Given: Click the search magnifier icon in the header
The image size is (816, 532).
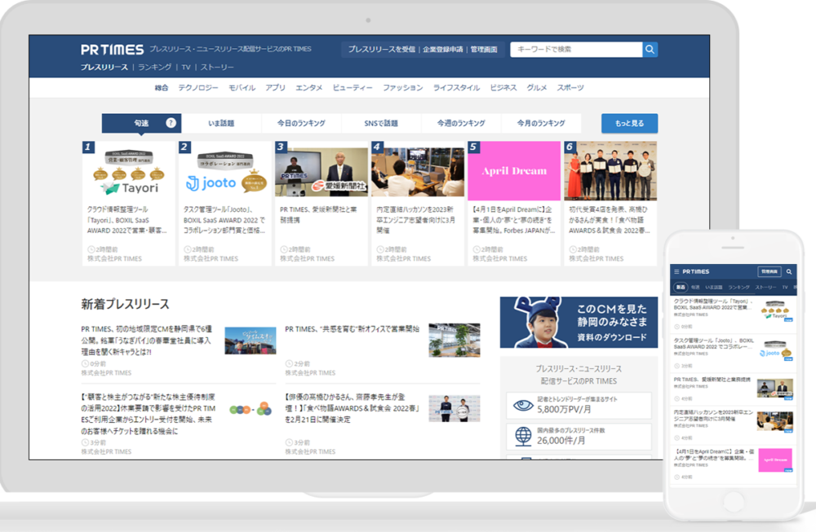Looking at the screenshot, I should pyautogui.click(x=650, y=49).
